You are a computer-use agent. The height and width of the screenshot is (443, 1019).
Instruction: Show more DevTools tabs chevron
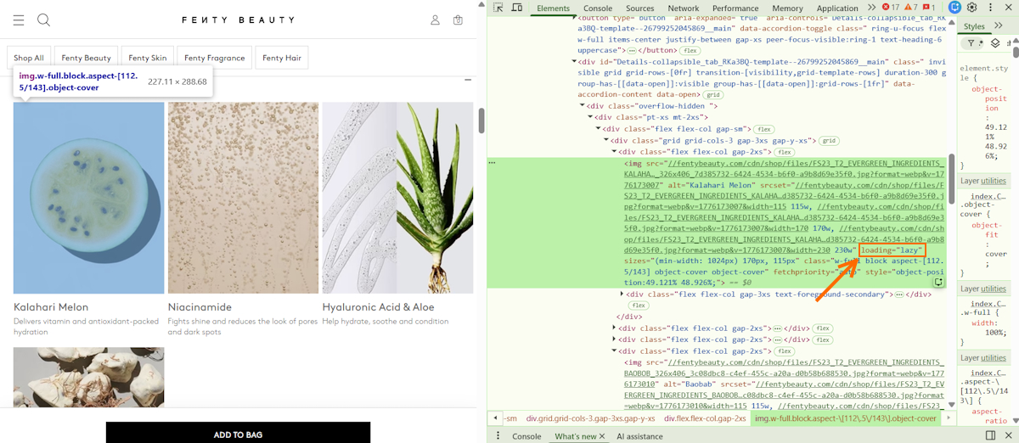click(872, 8)
